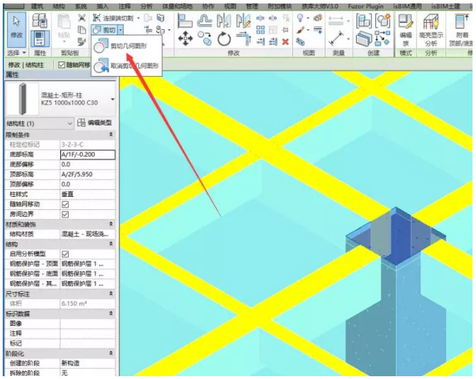476x379 pixels.
Task: Switch to the 建筑 ribbon tab
Action: point(38,6)
